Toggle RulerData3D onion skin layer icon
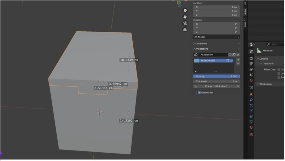The height and width of the screenshot is (161, 285). [227, 61]
